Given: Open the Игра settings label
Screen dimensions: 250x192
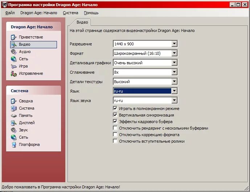Looking at the screenshot, I should point(23,66).
